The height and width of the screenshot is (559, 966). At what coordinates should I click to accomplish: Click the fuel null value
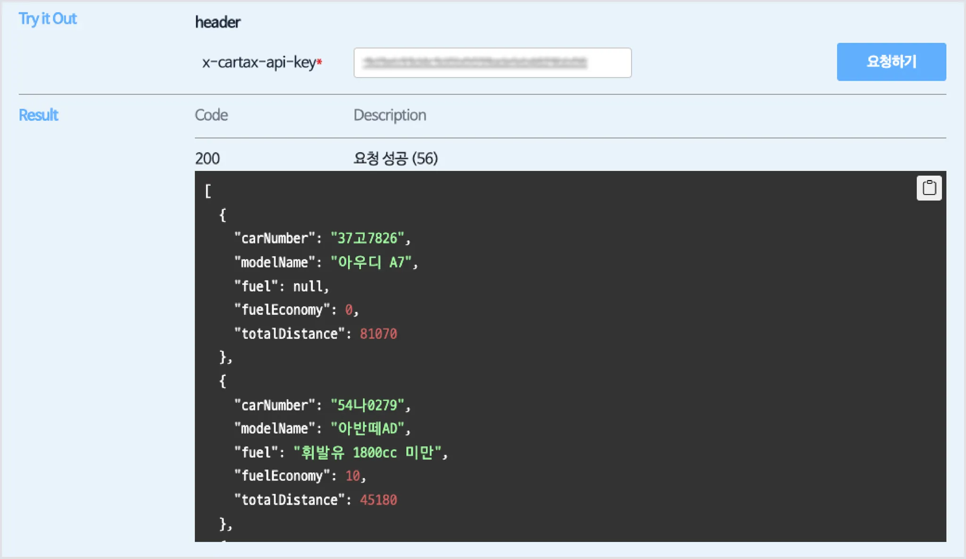(308, 286)
